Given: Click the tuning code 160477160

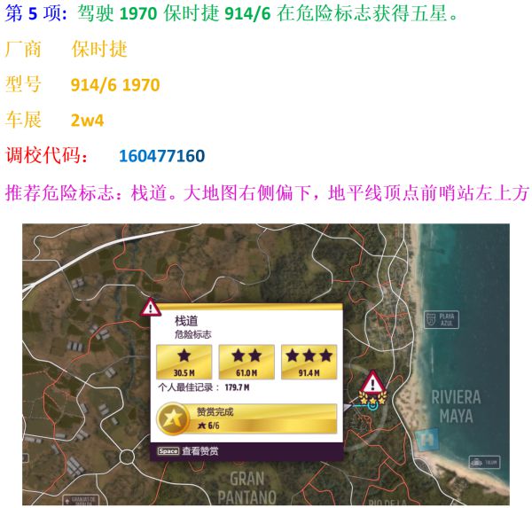Looking at the screenshot, I should pos(162,156).
